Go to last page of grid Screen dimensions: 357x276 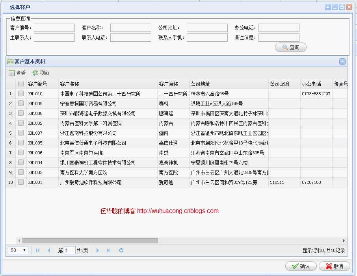[109, 250]
